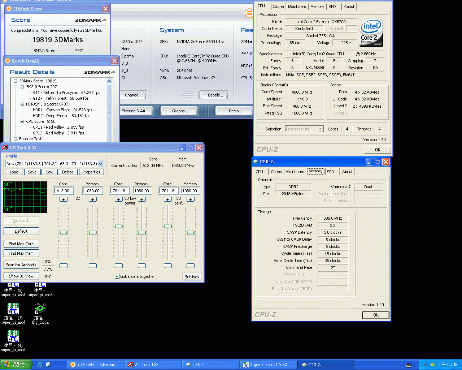Open the ATITool Profile dropdown
Image resolution: width=462 pixels, height=370 pixels.
pos(101,164)
